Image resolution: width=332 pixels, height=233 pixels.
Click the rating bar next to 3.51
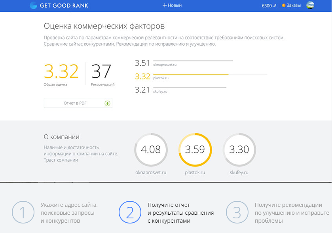(x=193, y=61)
